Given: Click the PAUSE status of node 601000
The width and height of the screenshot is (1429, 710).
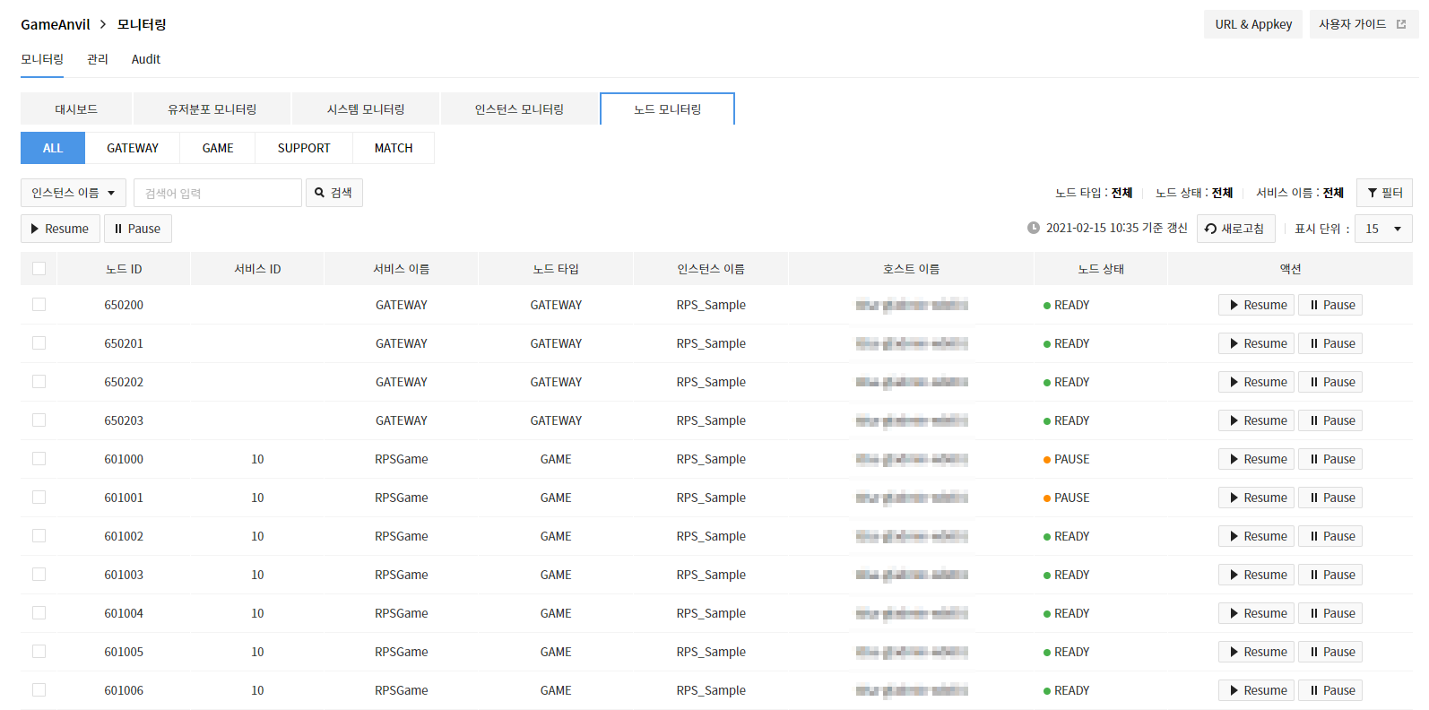Looking at the screenshot, I should point(1067,459).
